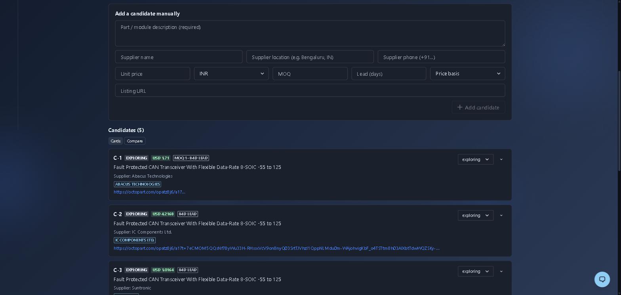Expand candidate C-2 details chevron
Screen dimensions: 621x295
pyautogui.click(x=501, y=215)
